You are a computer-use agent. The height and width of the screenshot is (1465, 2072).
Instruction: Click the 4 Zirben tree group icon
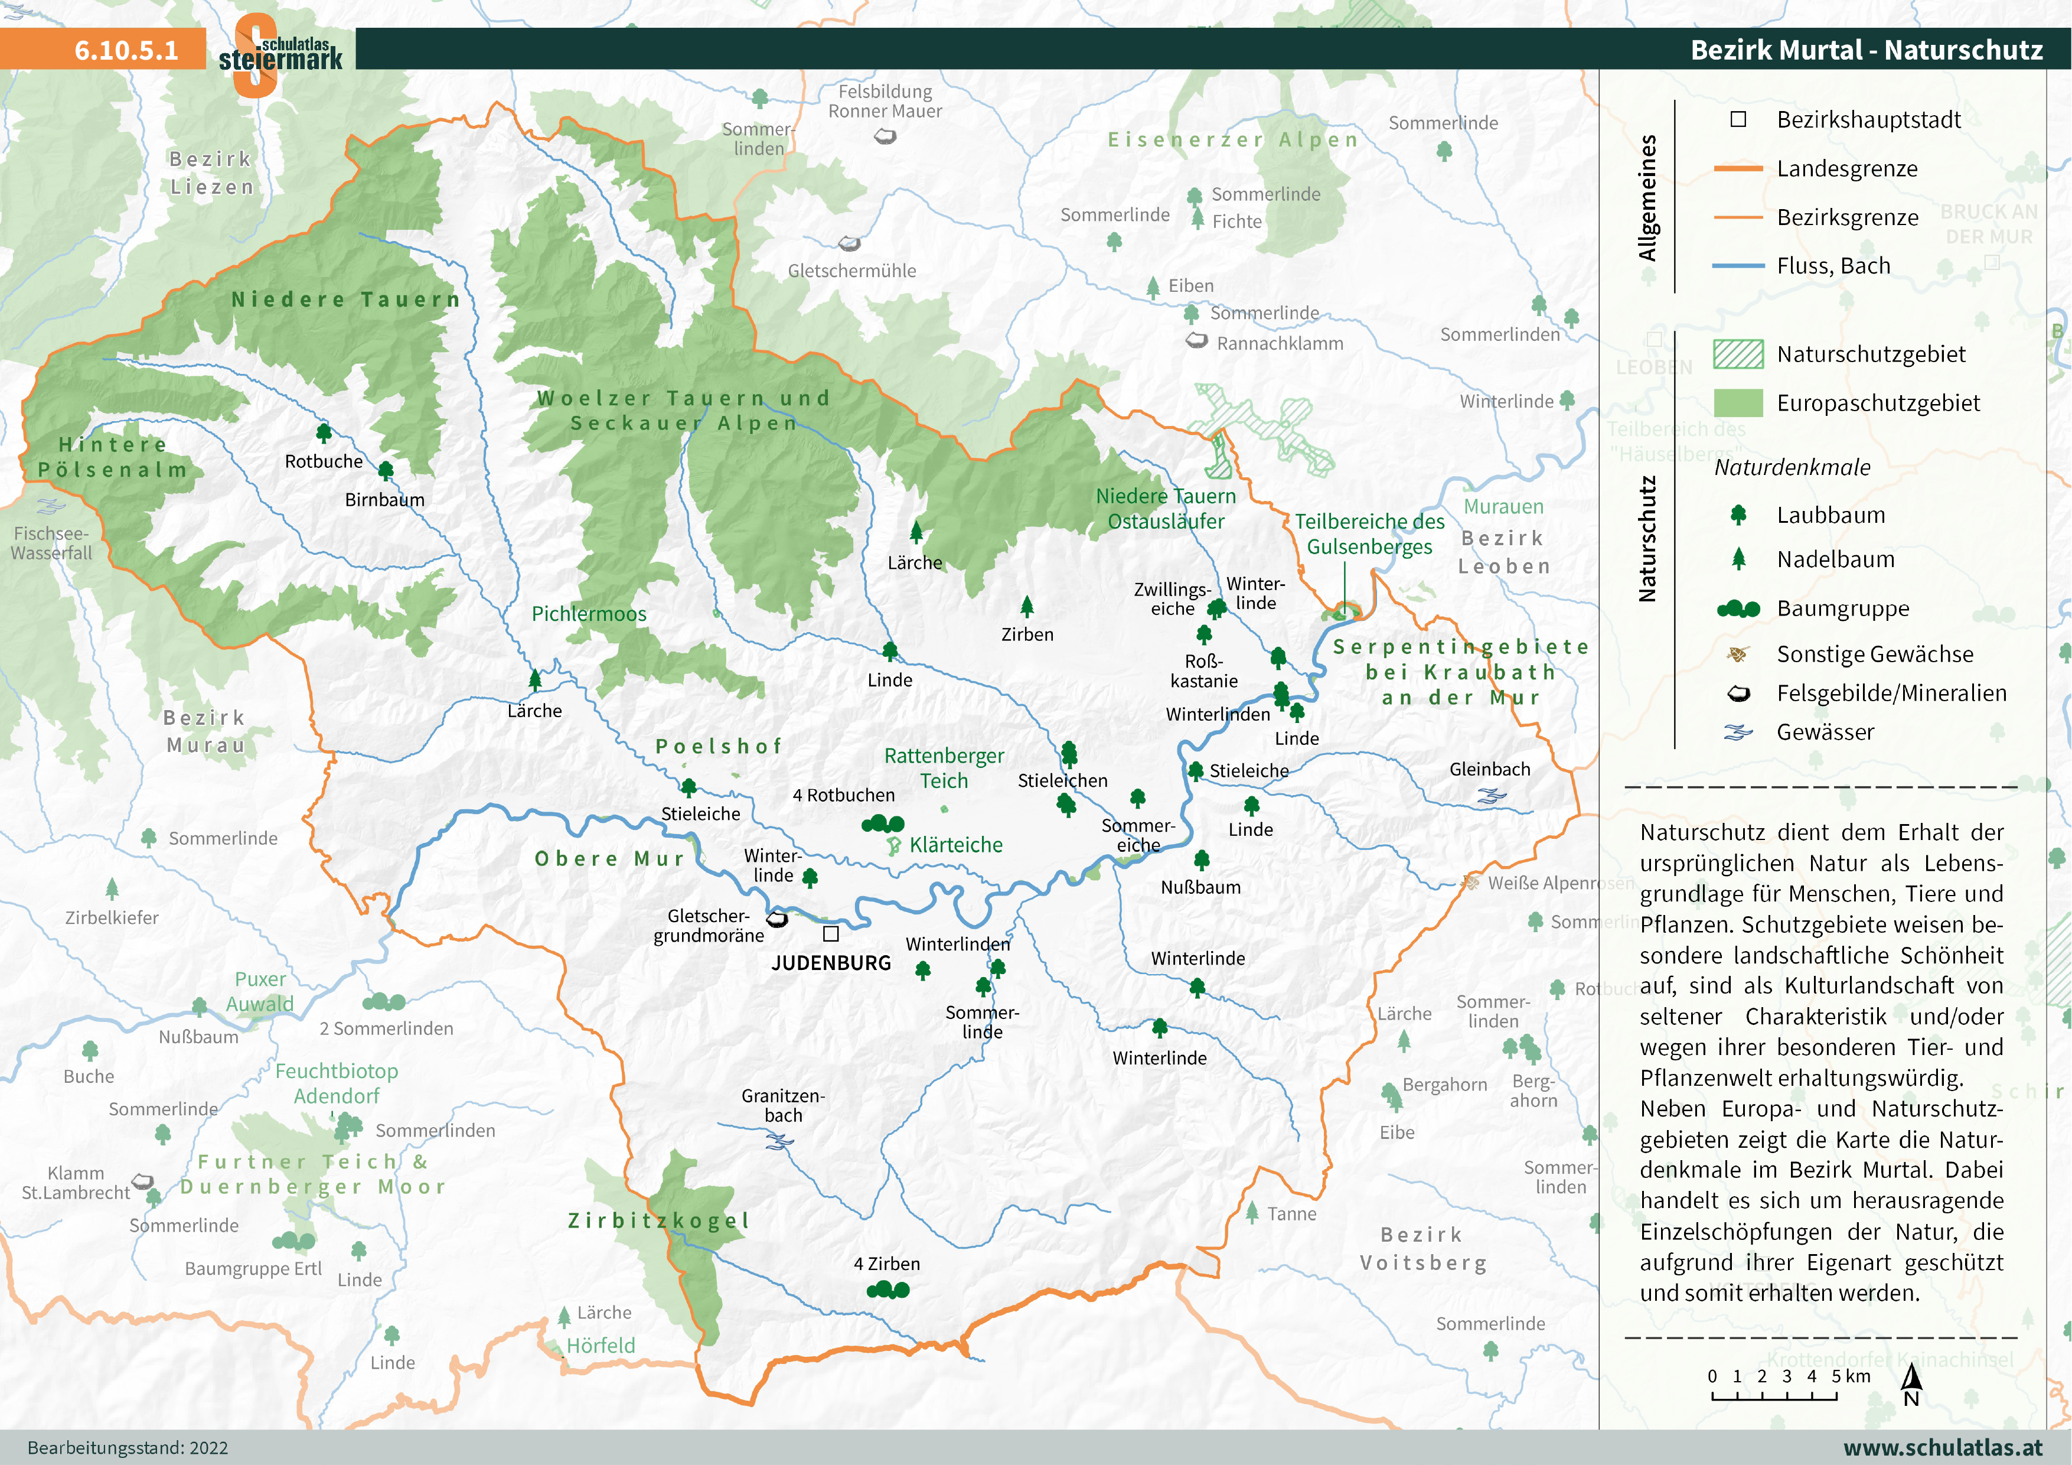point(888,1290)
